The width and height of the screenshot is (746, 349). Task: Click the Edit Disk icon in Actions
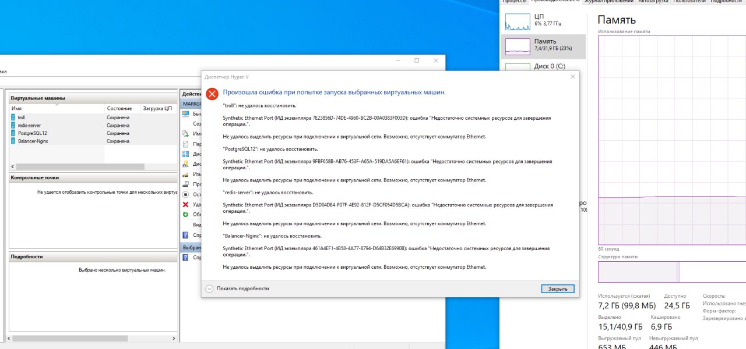(185, 174)
